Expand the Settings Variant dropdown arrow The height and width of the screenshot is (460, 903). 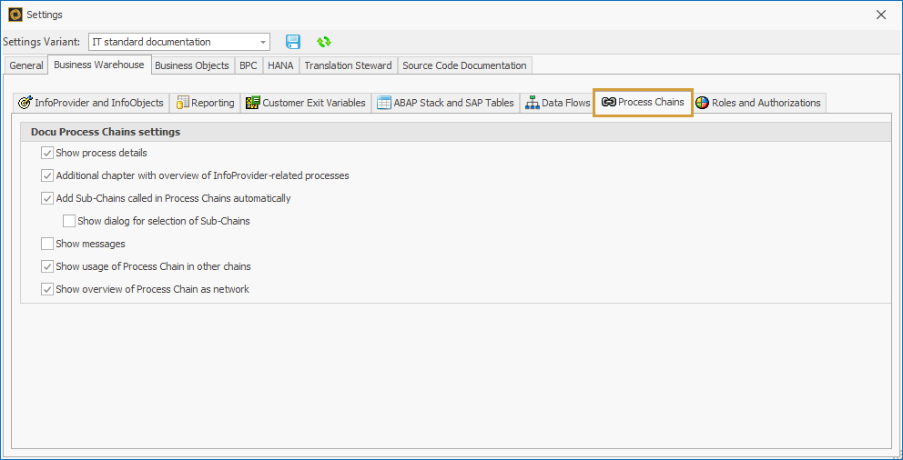263,42
